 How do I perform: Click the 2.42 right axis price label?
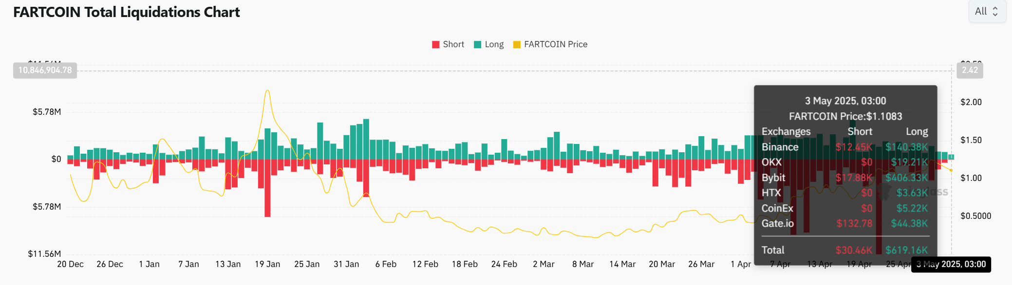coord(970,70)
